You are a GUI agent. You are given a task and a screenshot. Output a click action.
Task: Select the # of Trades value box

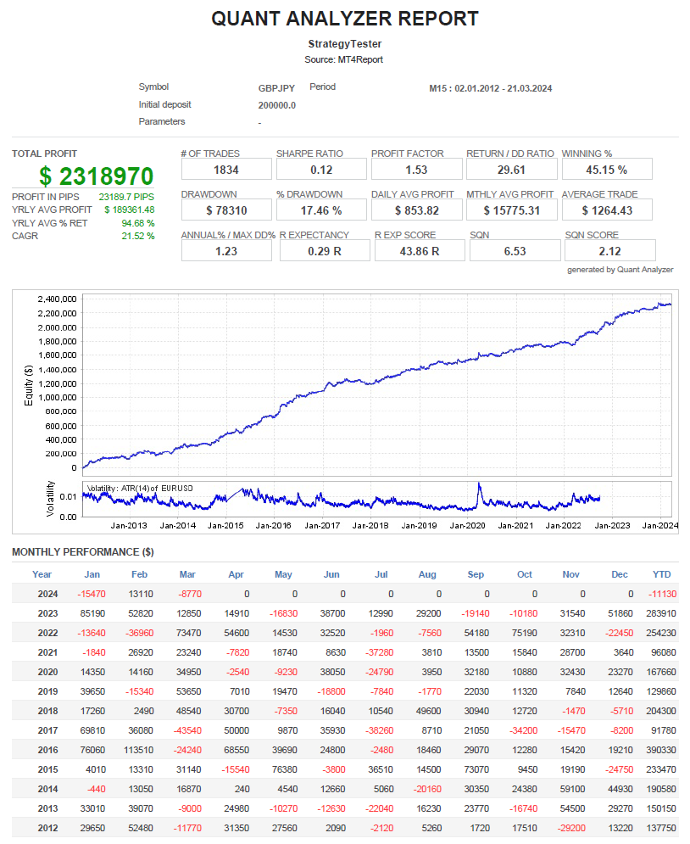click(226, 170)
